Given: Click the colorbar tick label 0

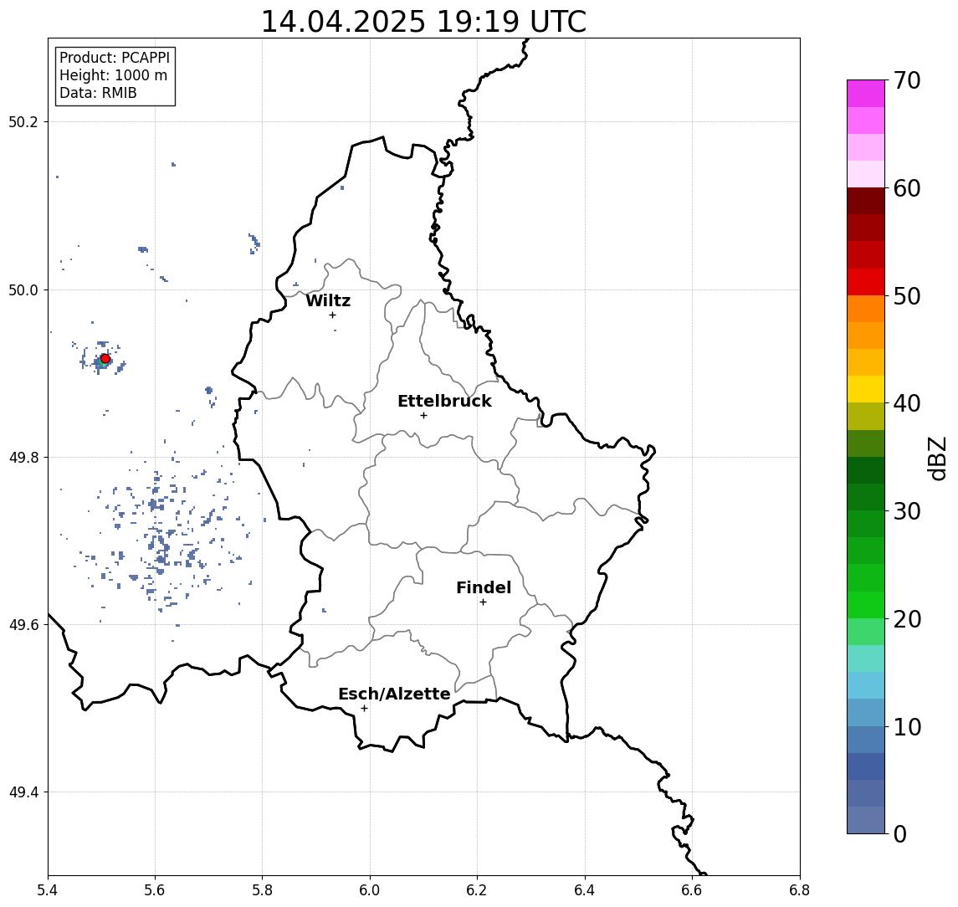Looking at the screenshot, I should click(900, 833).
